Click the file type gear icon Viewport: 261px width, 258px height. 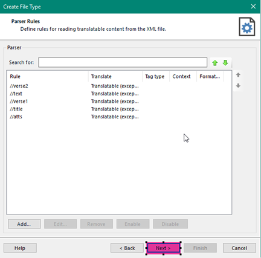click(247, 27)
